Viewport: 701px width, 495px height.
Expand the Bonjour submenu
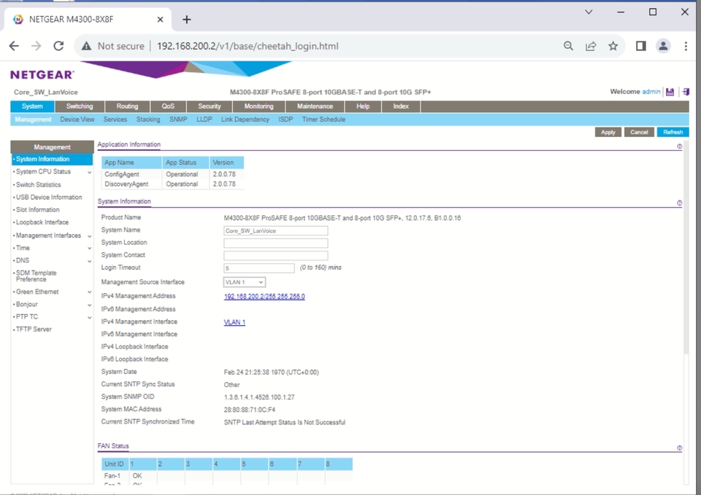tap(89, 305)
